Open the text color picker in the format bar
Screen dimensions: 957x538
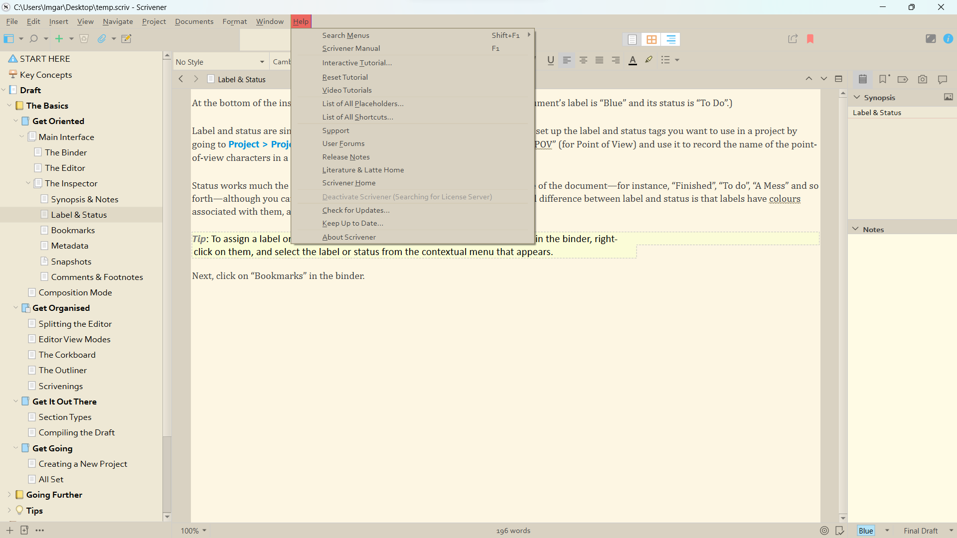[x=633, y=60]
